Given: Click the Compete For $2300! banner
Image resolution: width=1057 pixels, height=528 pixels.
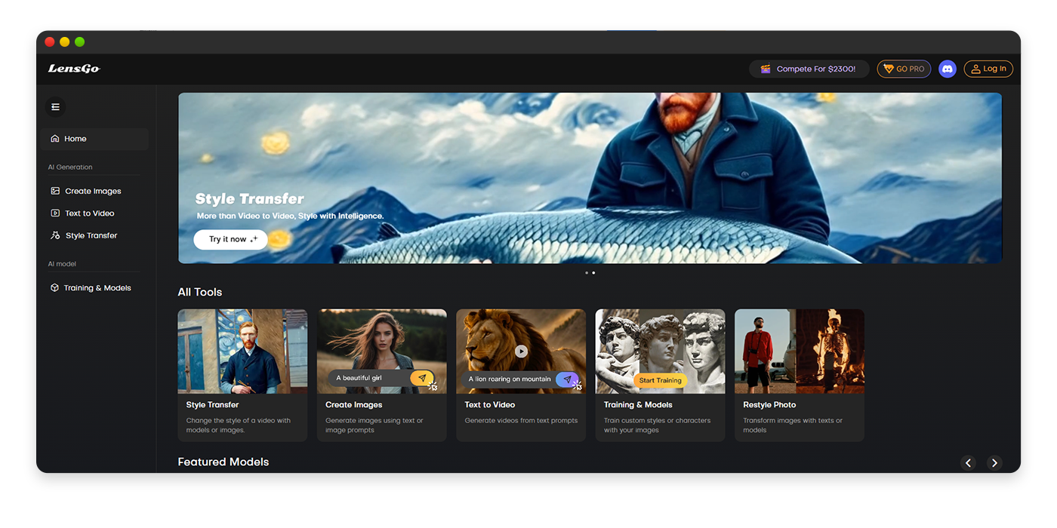Looking at the screenshot, I should (x=809, y=69).
